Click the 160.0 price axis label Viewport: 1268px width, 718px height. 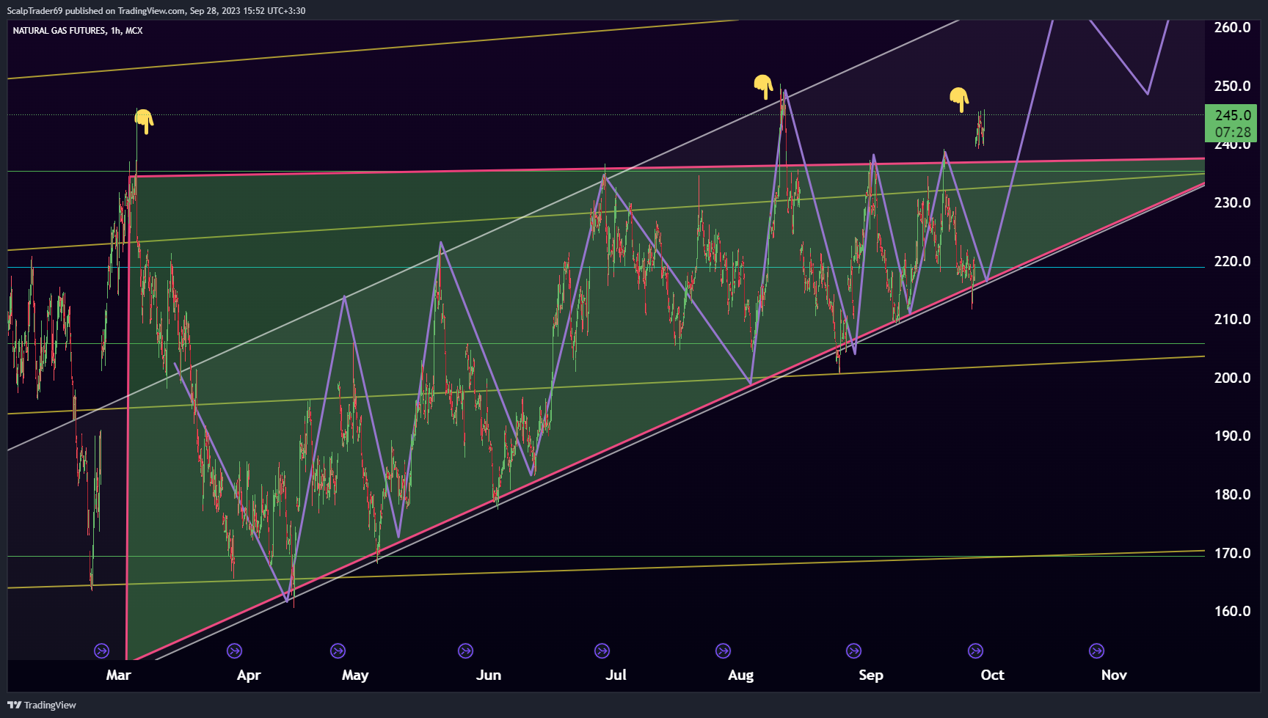[x=1233, y=611]
